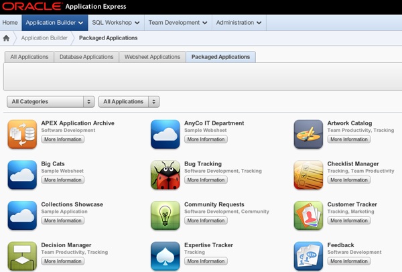Open the APEX Application Archive icon
Screen dimensions: 402x272
tap(22, 135)
